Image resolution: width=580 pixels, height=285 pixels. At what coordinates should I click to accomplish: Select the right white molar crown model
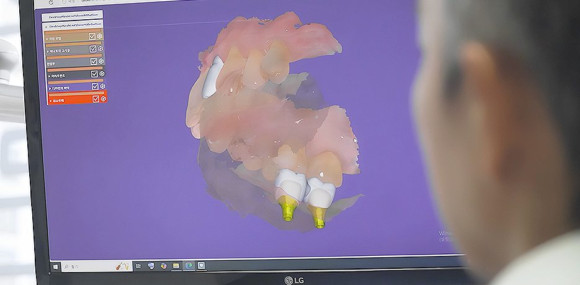pyautogui.click(x=319, y=192)
